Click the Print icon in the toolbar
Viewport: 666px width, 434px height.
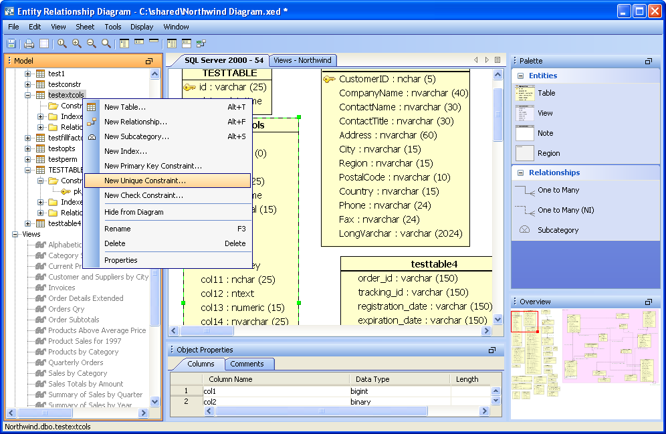[x=29, y=43]
